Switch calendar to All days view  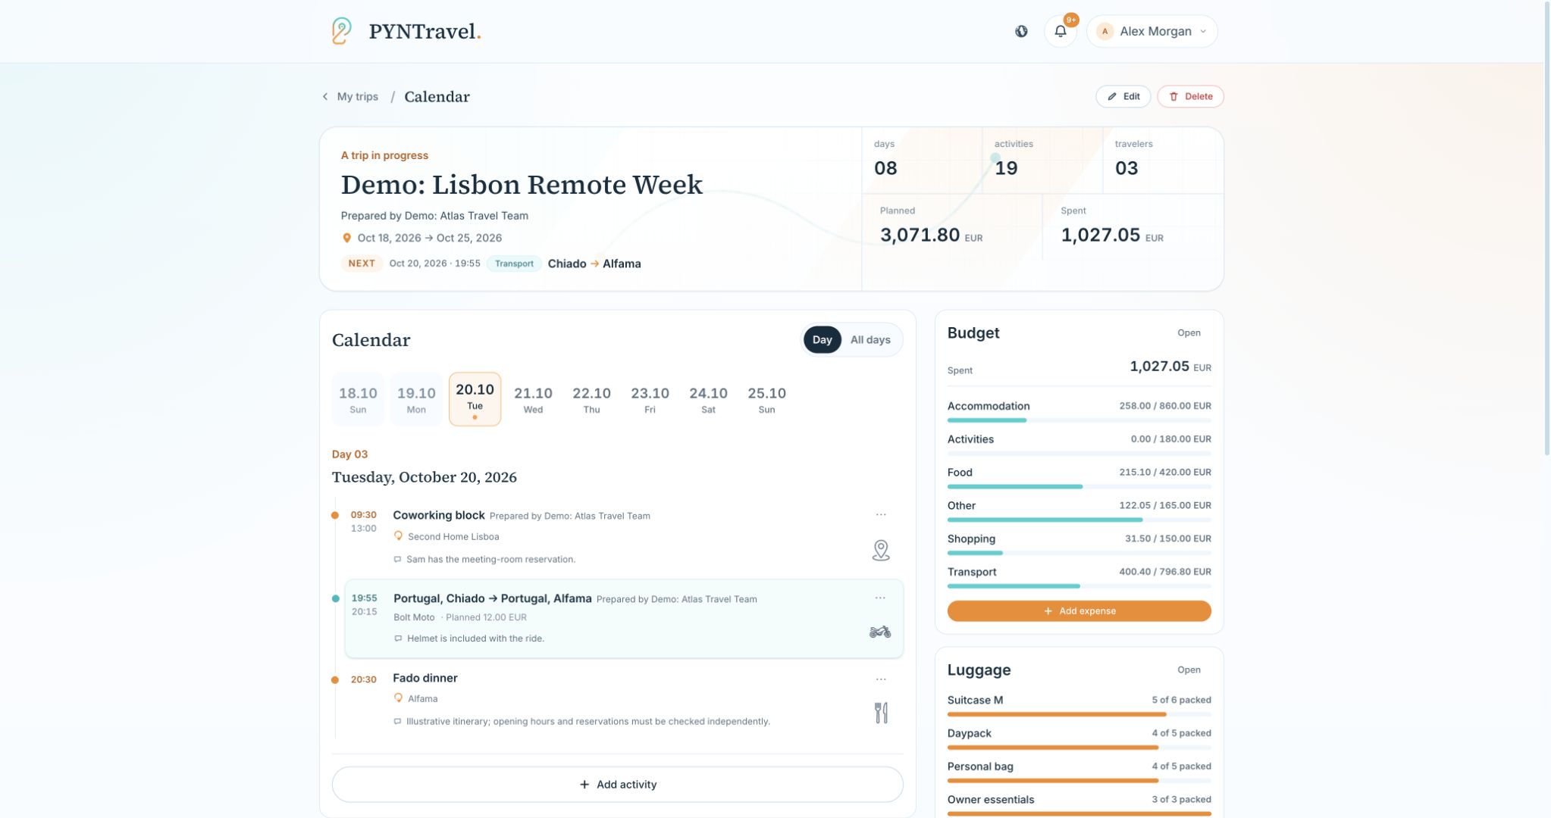point(870,340)
